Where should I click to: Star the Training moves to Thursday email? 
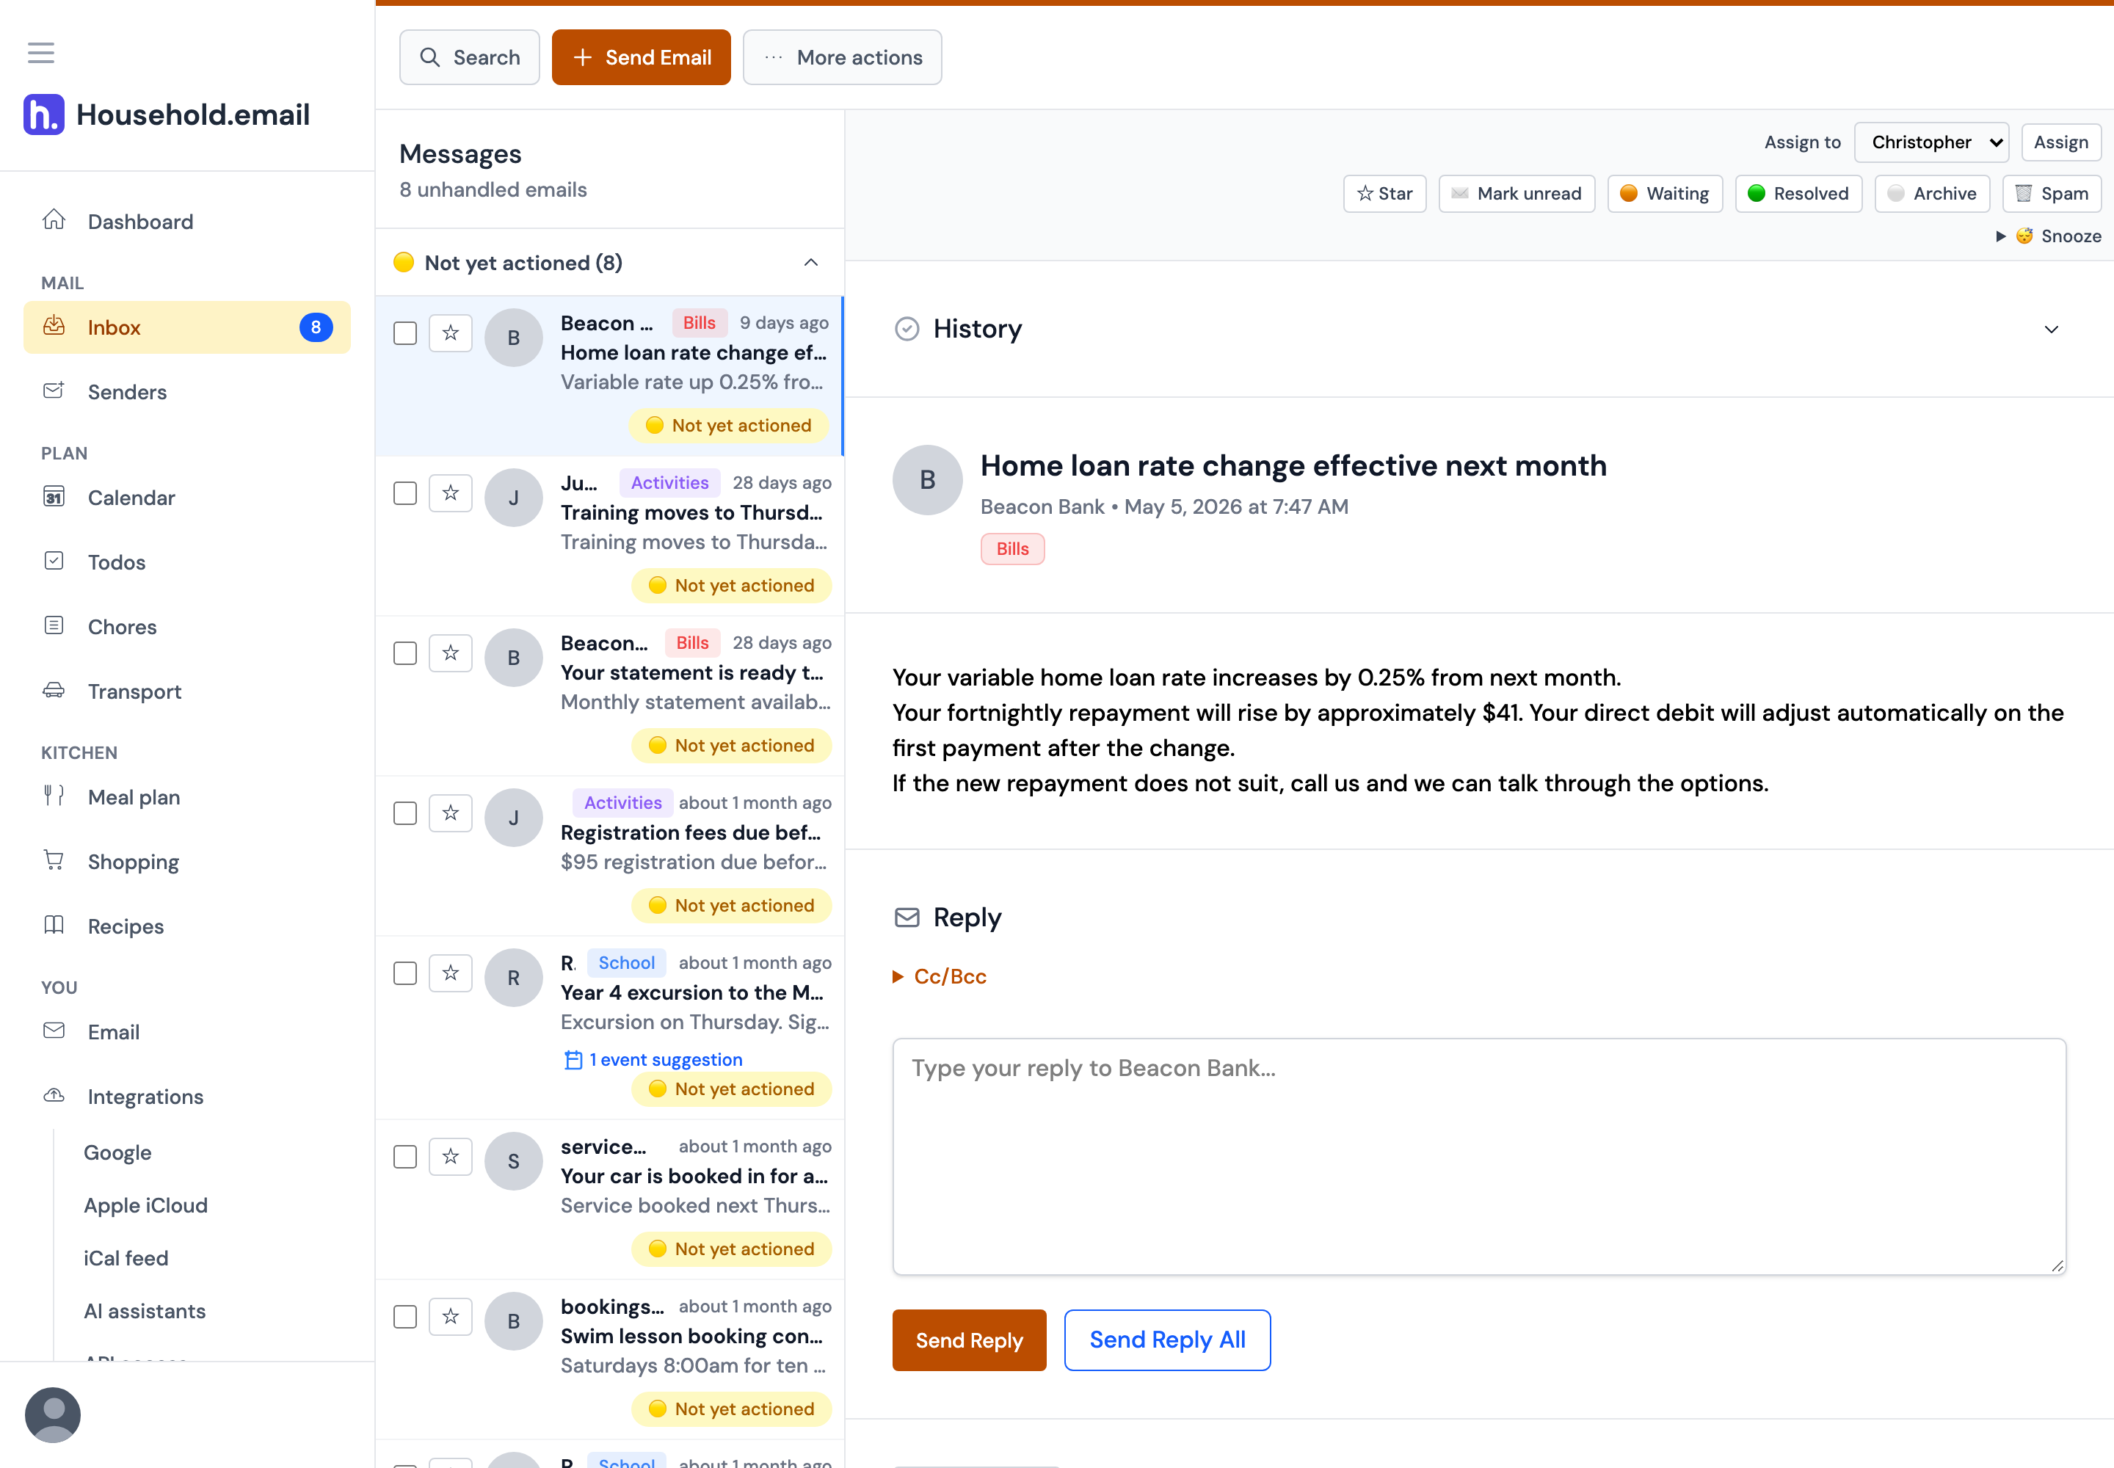coord(450,493)
